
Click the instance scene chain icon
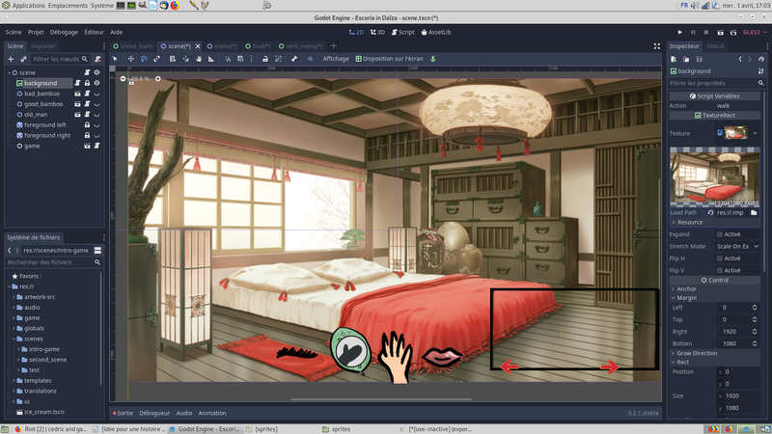pos(23,59)
